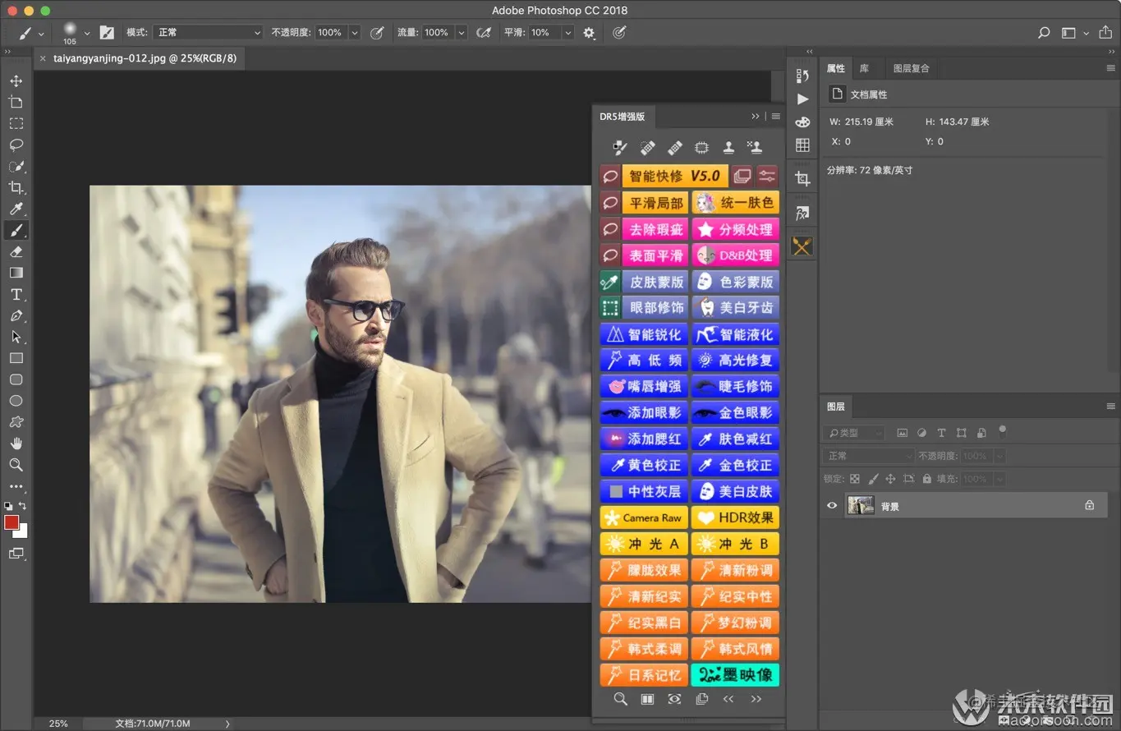
Task: Select the Hand tool
Action: (x=16, y=444)
